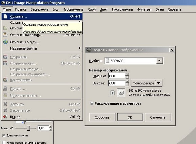
Task: Decrease Высота with the down stepper
Action: click(127, 85)
